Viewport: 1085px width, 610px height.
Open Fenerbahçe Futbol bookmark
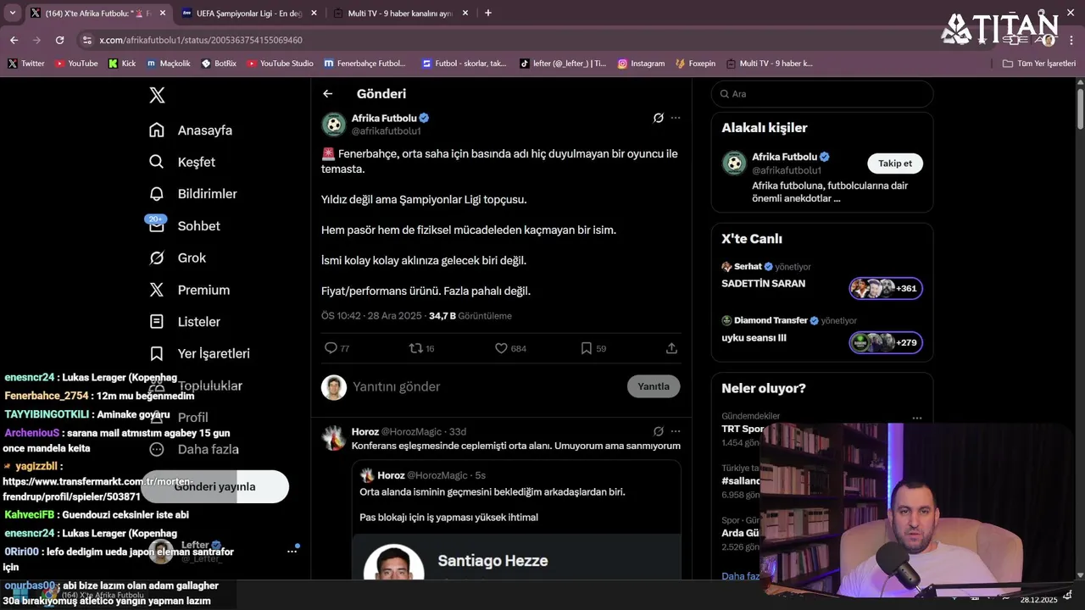[365, 64]
